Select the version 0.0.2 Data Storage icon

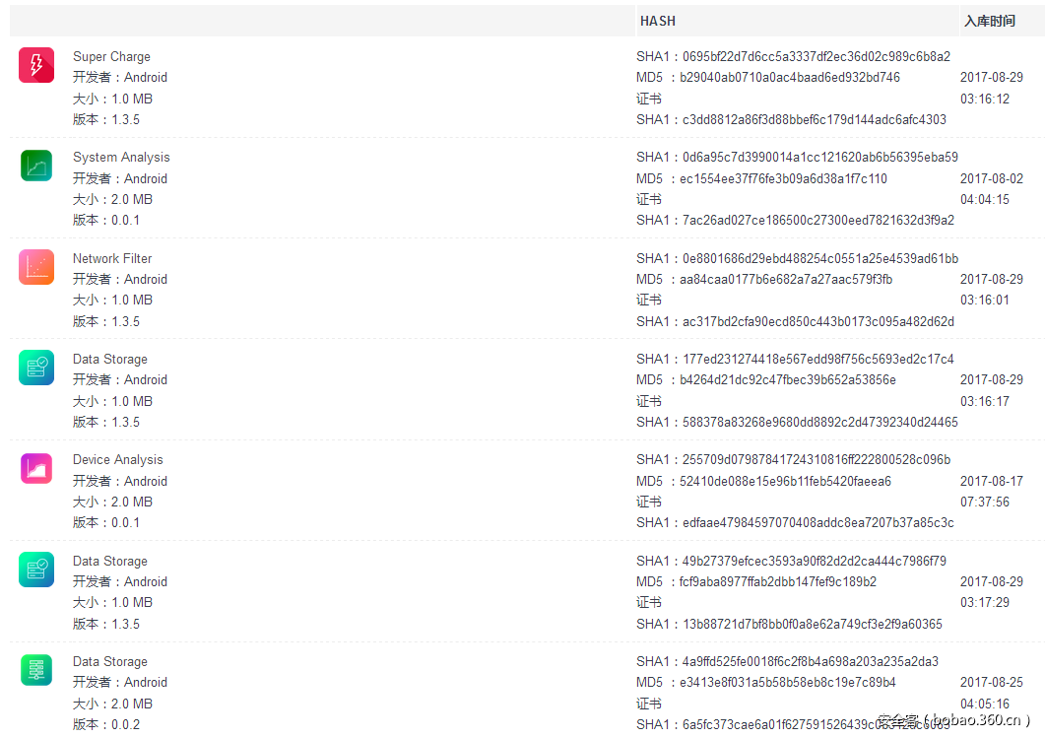tap(36, 670)
